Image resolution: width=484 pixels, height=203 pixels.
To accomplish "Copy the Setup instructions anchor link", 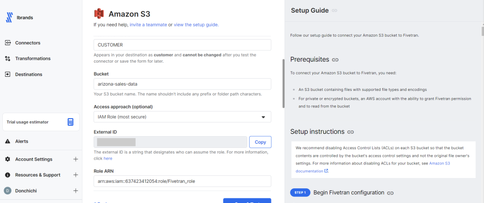I will pyautogui.click(x=351, y=132).
